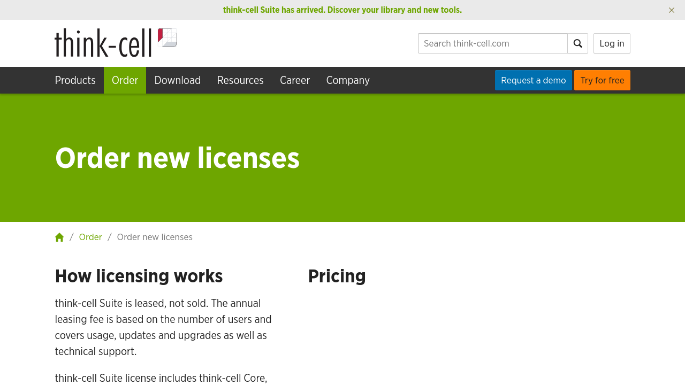Screen dimensions: 685x385
Task: Select the Order navigation item
Action: click(x=125, y=80)
